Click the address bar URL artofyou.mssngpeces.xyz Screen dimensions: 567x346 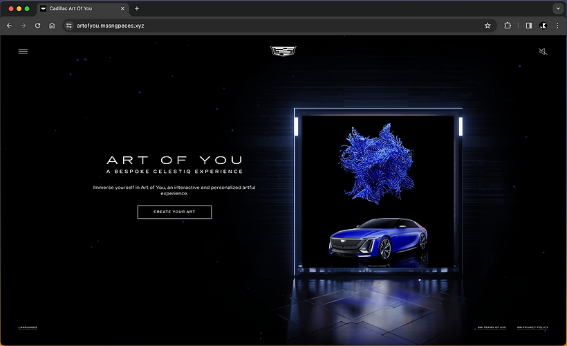(111, 26)
